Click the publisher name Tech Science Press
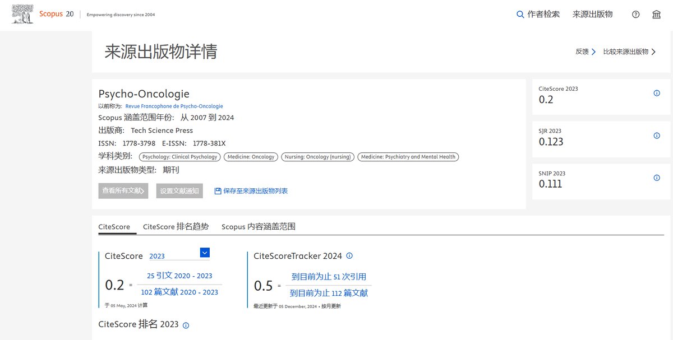This screenshot has width=673, height=340. (x=162, y=131)
